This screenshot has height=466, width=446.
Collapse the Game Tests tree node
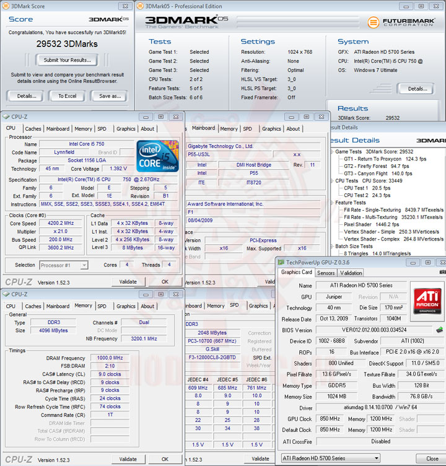332,152
